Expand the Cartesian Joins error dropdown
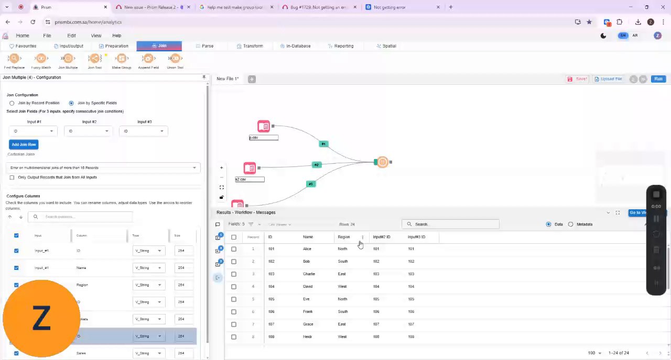 pos(103,168)
